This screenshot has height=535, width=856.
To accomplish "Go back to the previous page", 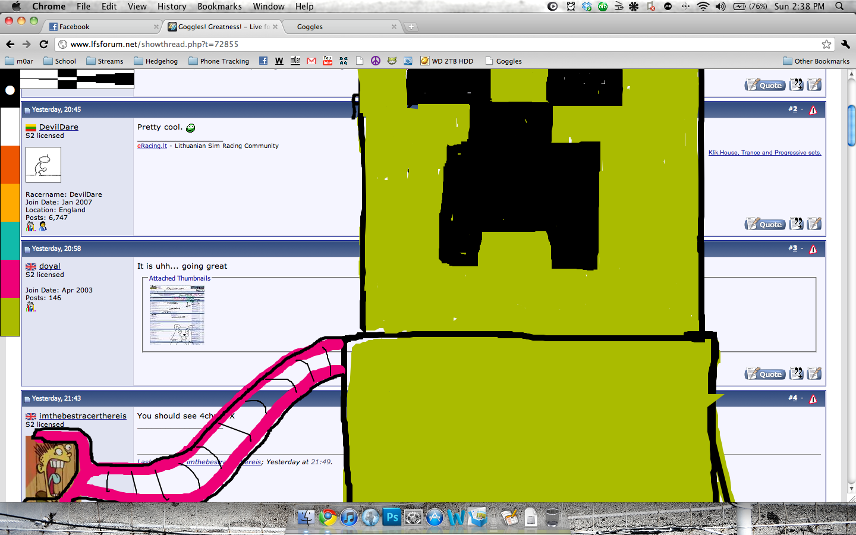I will pyautogui.click(x=10, y=44).
